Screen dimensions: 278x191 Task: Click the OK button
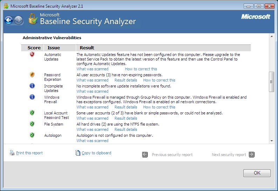tap(257, 173)
